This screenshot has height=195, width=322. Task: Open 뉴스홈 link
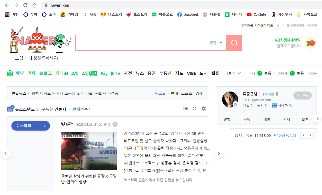tap(160, 94)
